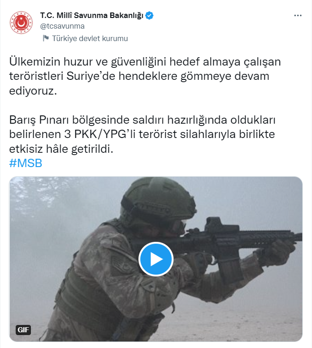Click the Türkiye devlet kurumu label
312x348 pixels.
pos(90,38)
